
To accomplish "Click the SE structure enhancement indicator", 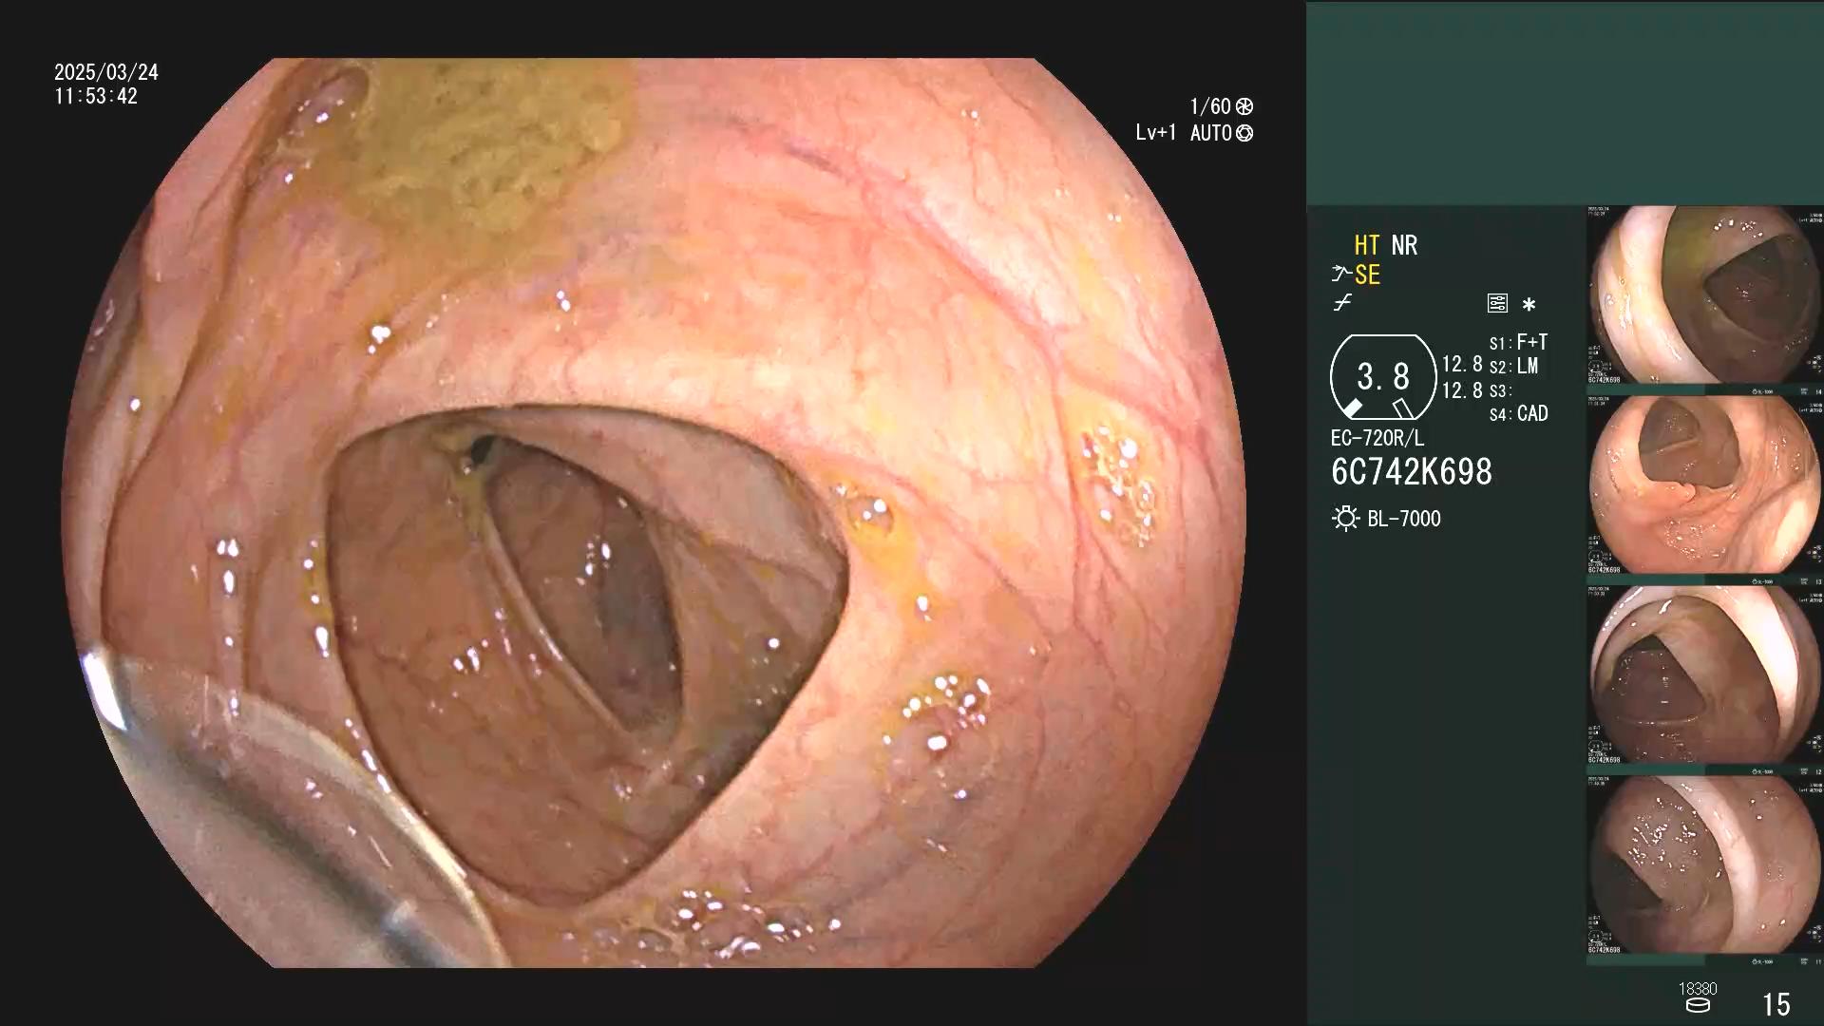I will tap(1367, 275).
